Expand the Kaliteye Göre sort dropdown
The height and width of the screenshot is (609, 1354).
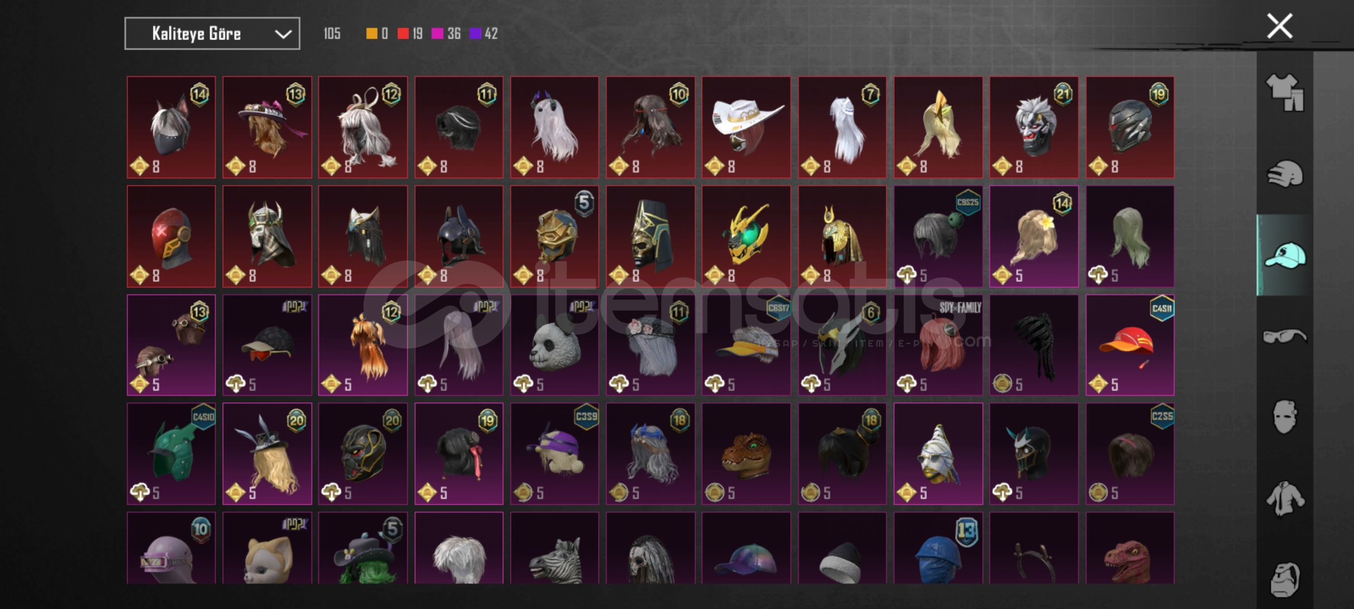212,34
